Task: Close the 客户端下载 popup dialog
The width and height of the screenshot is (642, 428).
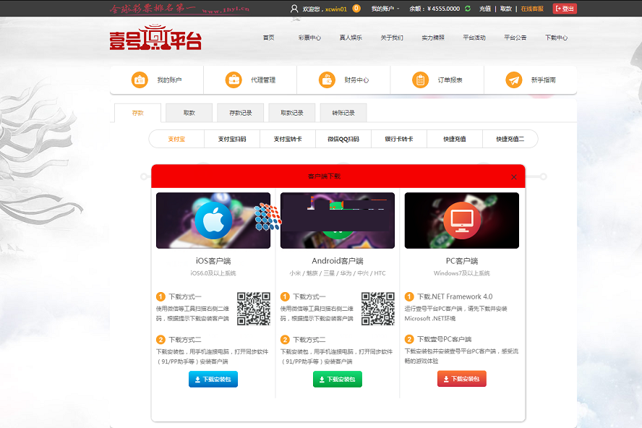Action: 514,176
